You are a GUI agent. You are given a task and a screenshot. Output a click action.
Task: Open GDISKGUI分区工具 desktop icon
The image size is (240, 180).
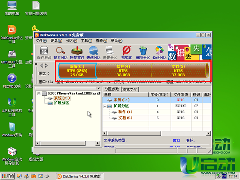coord(12,59)
